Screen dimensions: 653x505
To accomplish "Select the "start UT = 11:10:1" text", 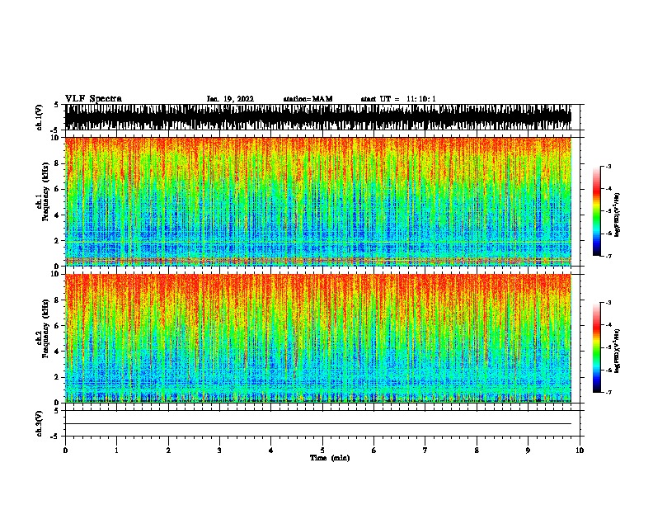I will pos(398,99).
